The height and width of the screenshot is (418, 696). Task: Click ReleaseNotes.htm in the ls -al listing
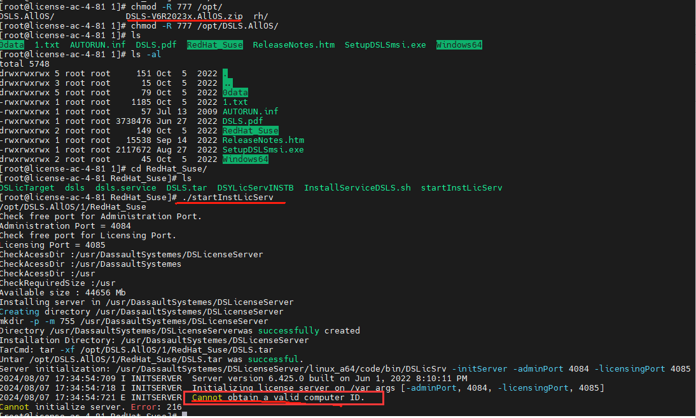pos(263,140)
